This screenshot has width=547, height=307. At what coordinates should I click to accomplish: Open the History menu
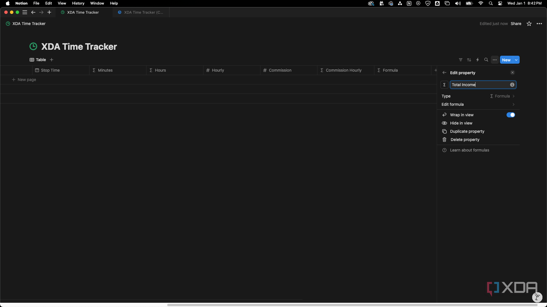pos(78,3)
